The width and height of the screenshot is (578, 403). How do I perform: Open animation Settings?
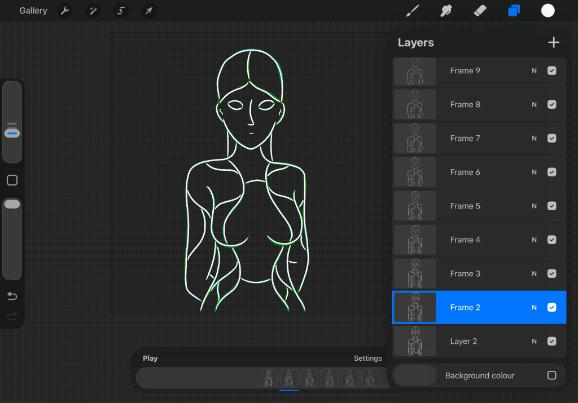(367, 358)
